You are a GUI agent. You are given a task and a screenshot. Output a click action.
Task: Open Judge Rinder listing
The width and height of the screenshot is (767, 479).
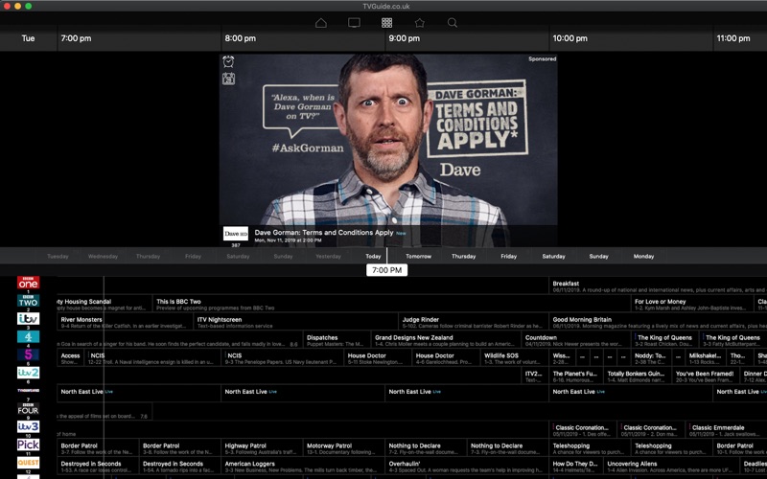point(474,322)
